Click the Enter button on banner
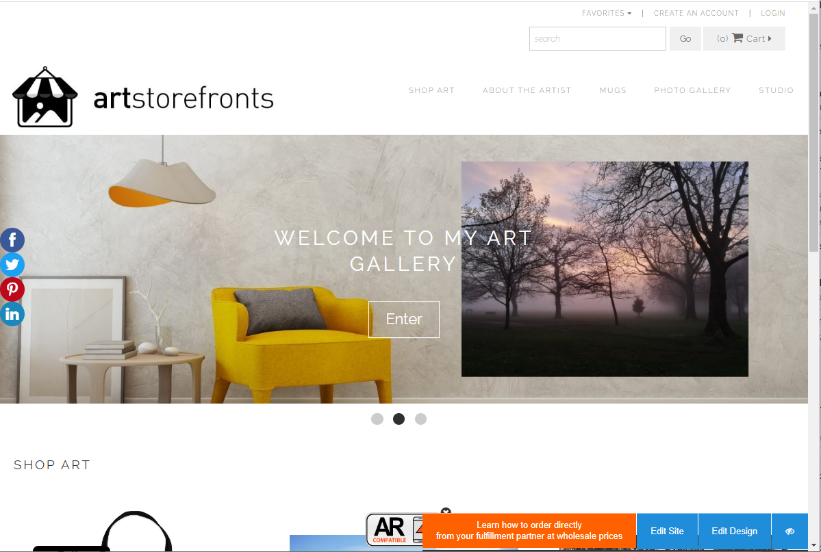821x552 pixels. [x=404, y=319]
